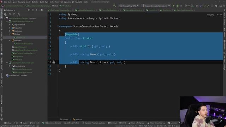Click Expand All icon in Solution panel
Viewport: 226px width, 127px height.
(33, 10)
